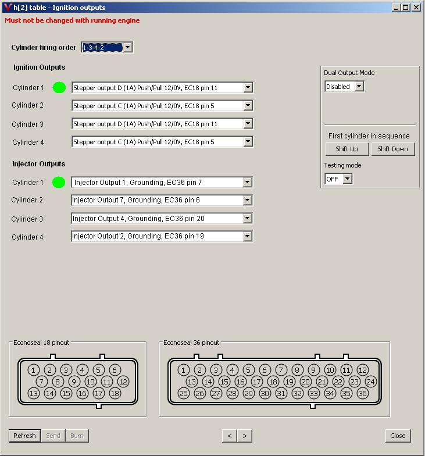Click pin 13 in Econoseal 36 pinout
Image resolution: width=425 pixels, height=456 pixels.
192,382
